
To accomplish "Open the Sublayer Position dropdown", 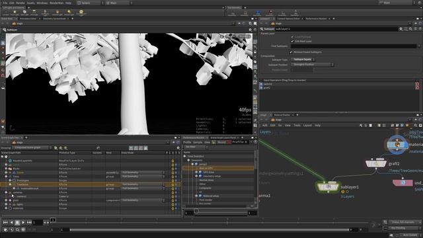I will coord(312,65).
